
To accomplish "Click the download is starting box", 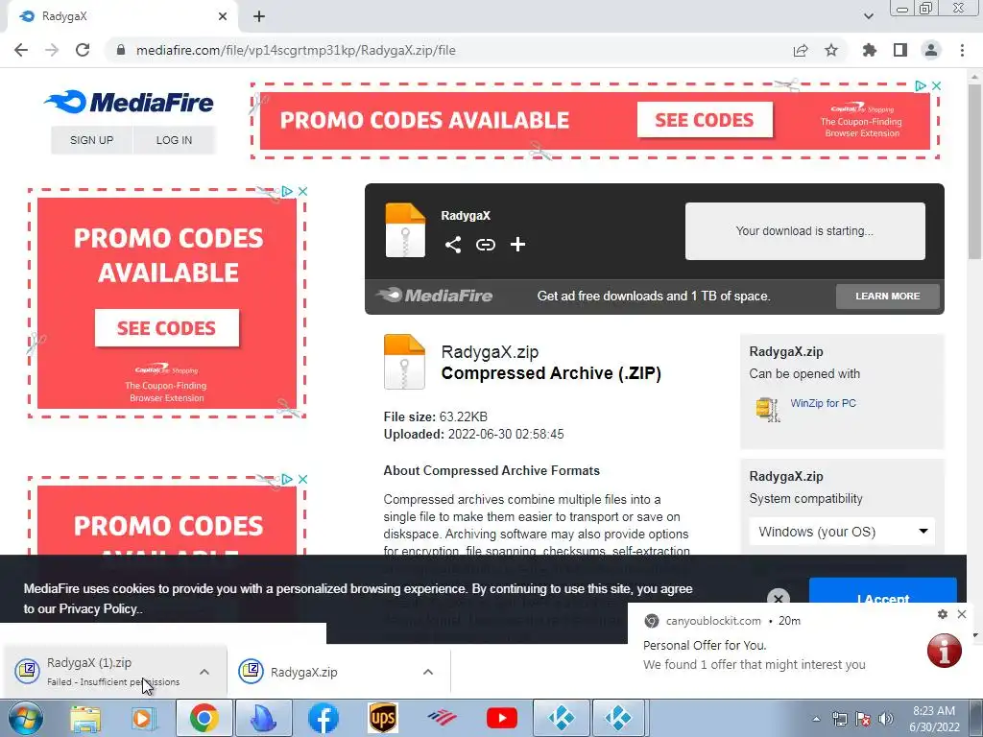I will click(805, 230).
